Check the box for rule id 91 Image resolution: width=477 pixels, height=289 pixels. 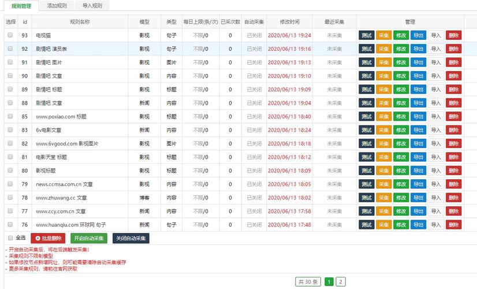(10, 62)
